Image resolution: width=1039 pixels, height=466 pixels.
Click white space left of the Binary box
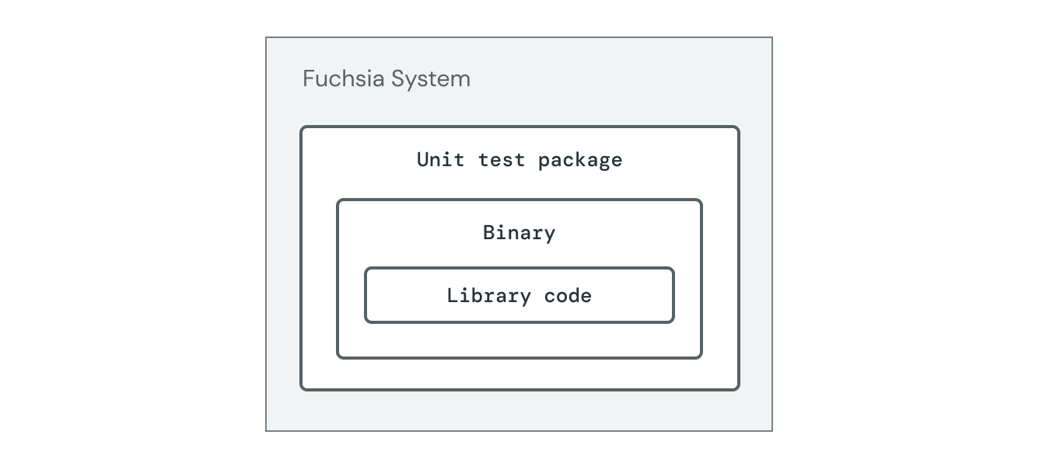(319, 280)
